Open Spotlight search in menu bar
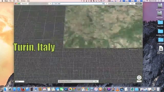The height and width of the screenshot is (92, 164). [x=159, y=1]
